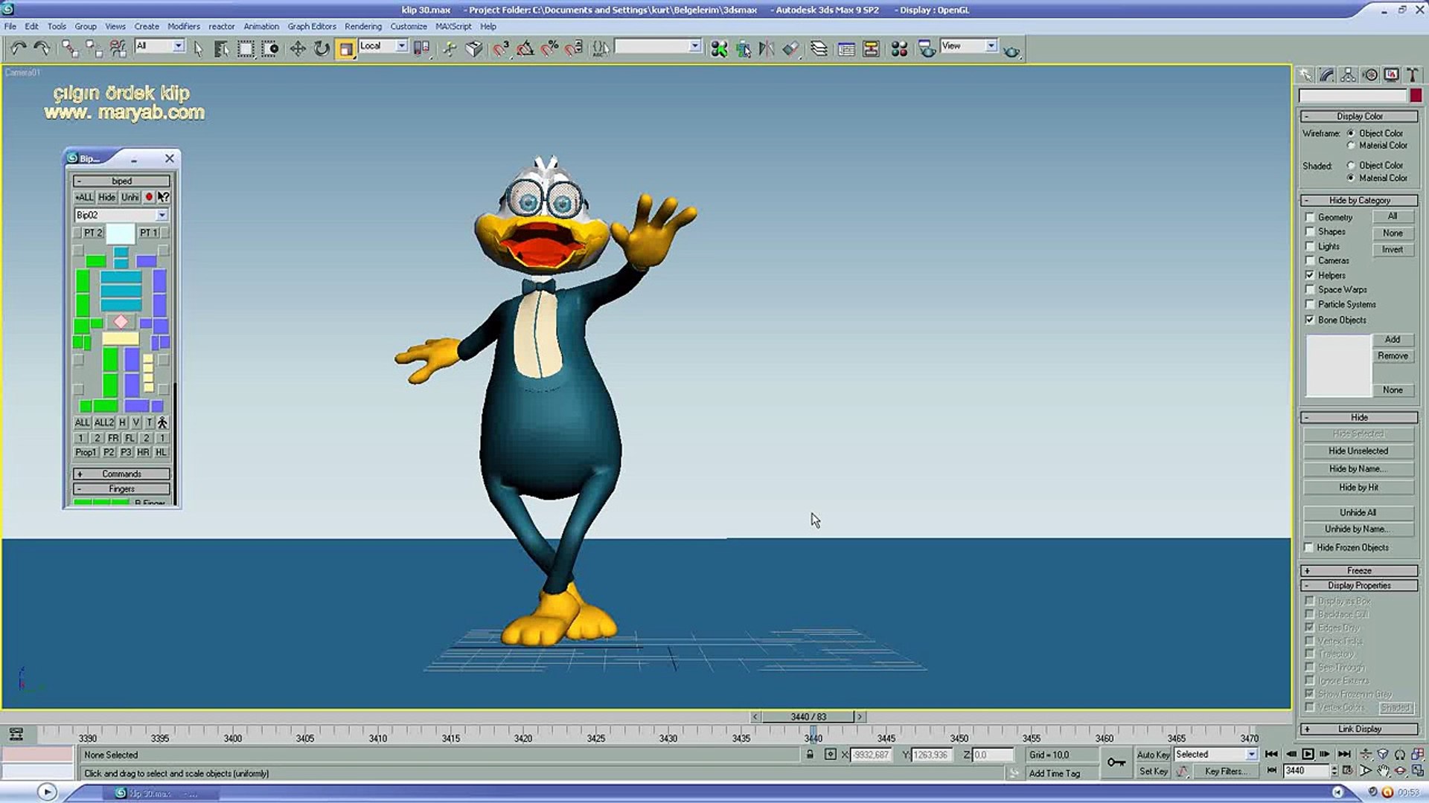Open the Hierarchy command panel
This screenshot has height=803, width=1429.
pyautogui.click(x=1348, y=75)
